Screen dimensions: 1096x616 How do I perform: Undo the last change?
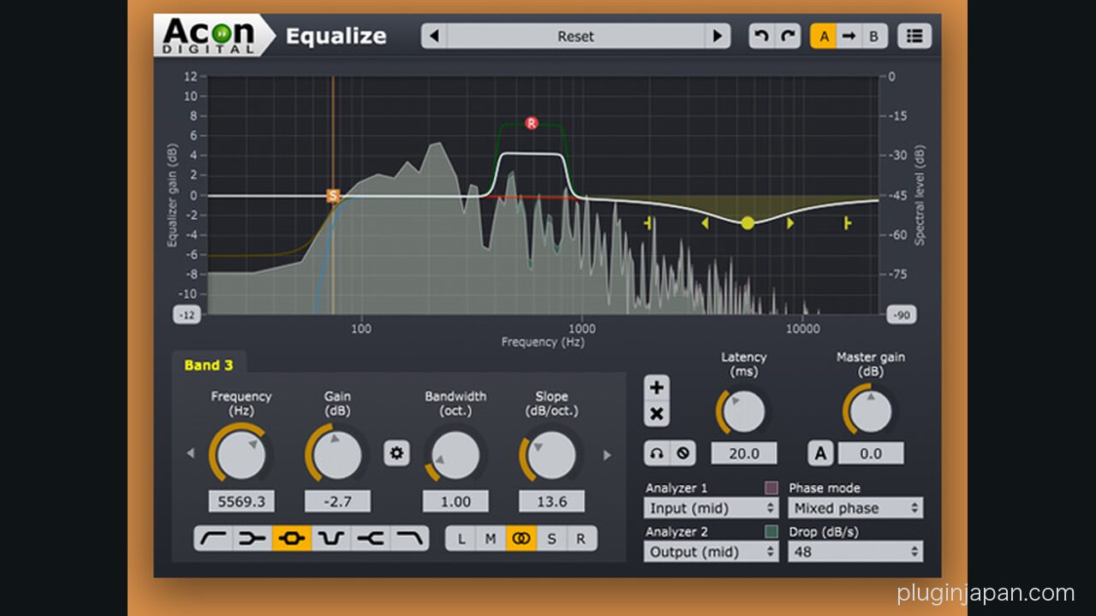click(761, 36)
